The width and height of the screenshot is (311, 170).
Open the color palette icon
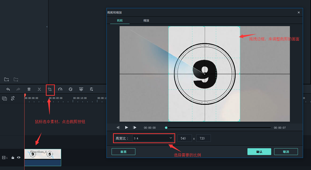coord(70,89)
